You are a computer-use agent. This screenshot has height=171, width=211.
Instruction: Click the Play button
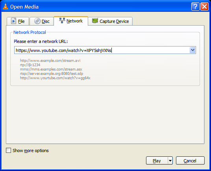click(x=157, y=161)
